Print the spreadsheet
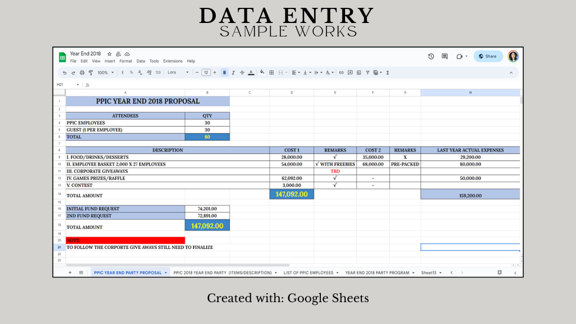576x324 pixels. tap(82, 72)
